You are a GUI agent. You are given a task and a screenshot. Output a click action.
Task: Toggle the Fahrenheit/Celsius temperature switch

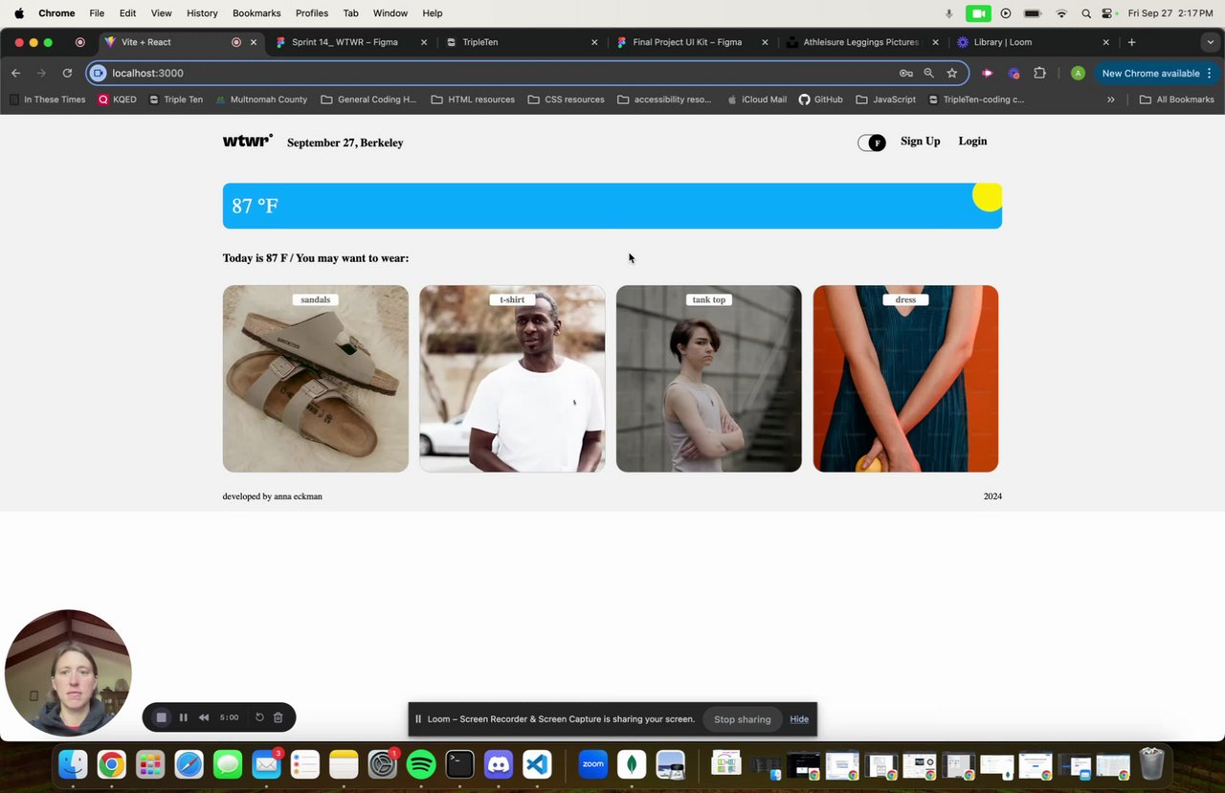click(x=871, y=143)
